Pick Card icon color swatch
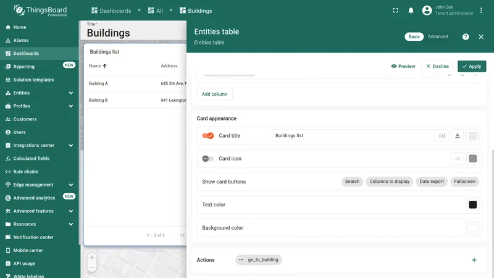 pyautogui.click(x=473, y=159)
